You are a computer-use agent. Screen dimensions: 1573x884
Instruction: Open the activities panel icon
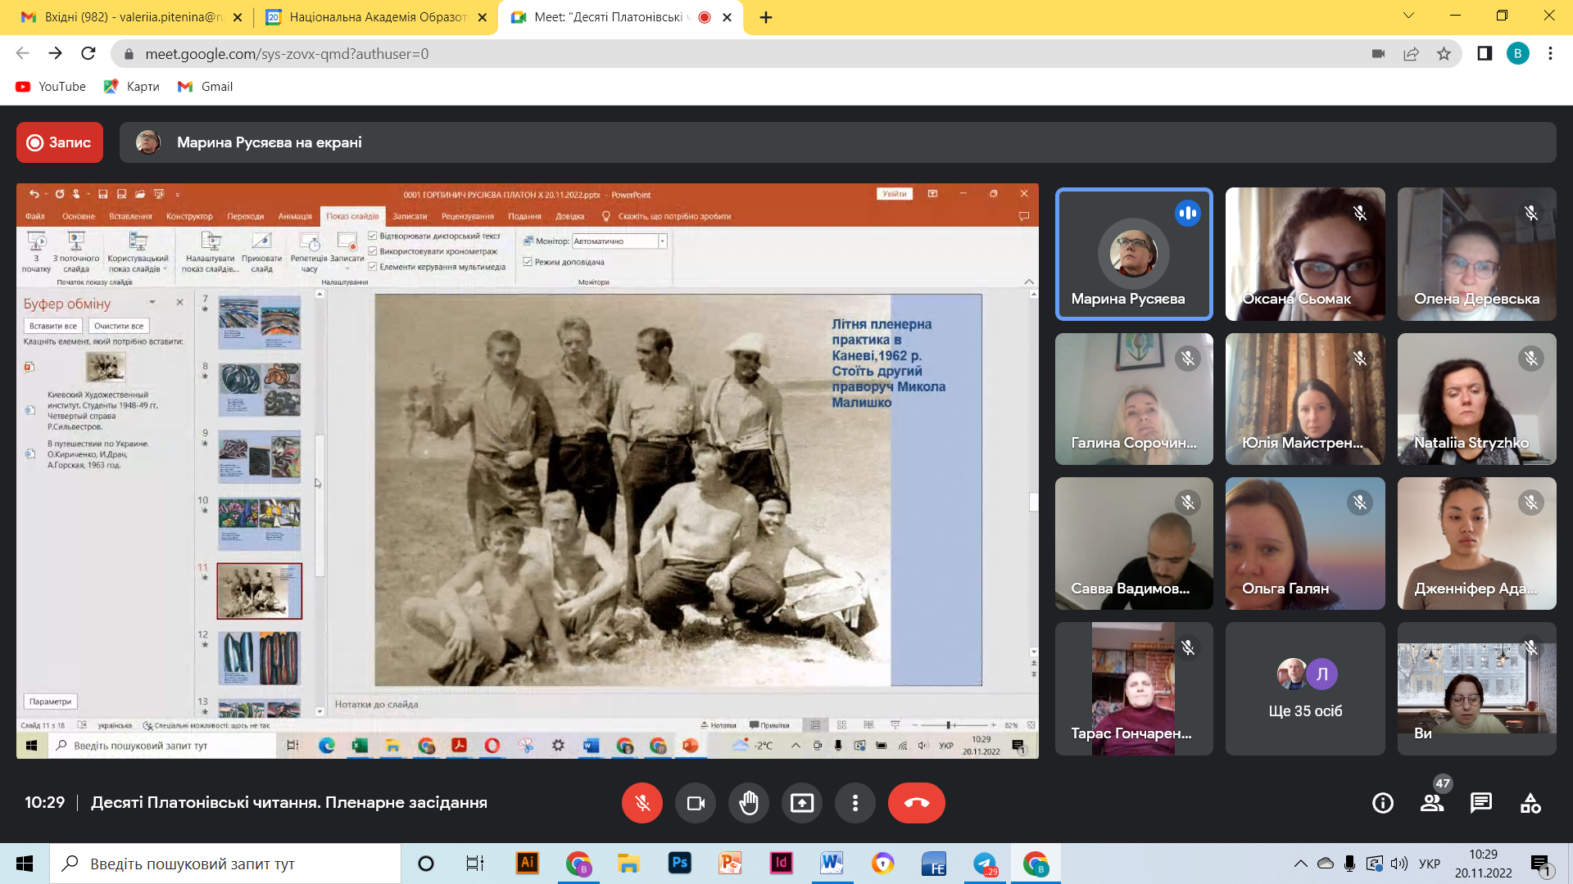[x=1530, y=804]
